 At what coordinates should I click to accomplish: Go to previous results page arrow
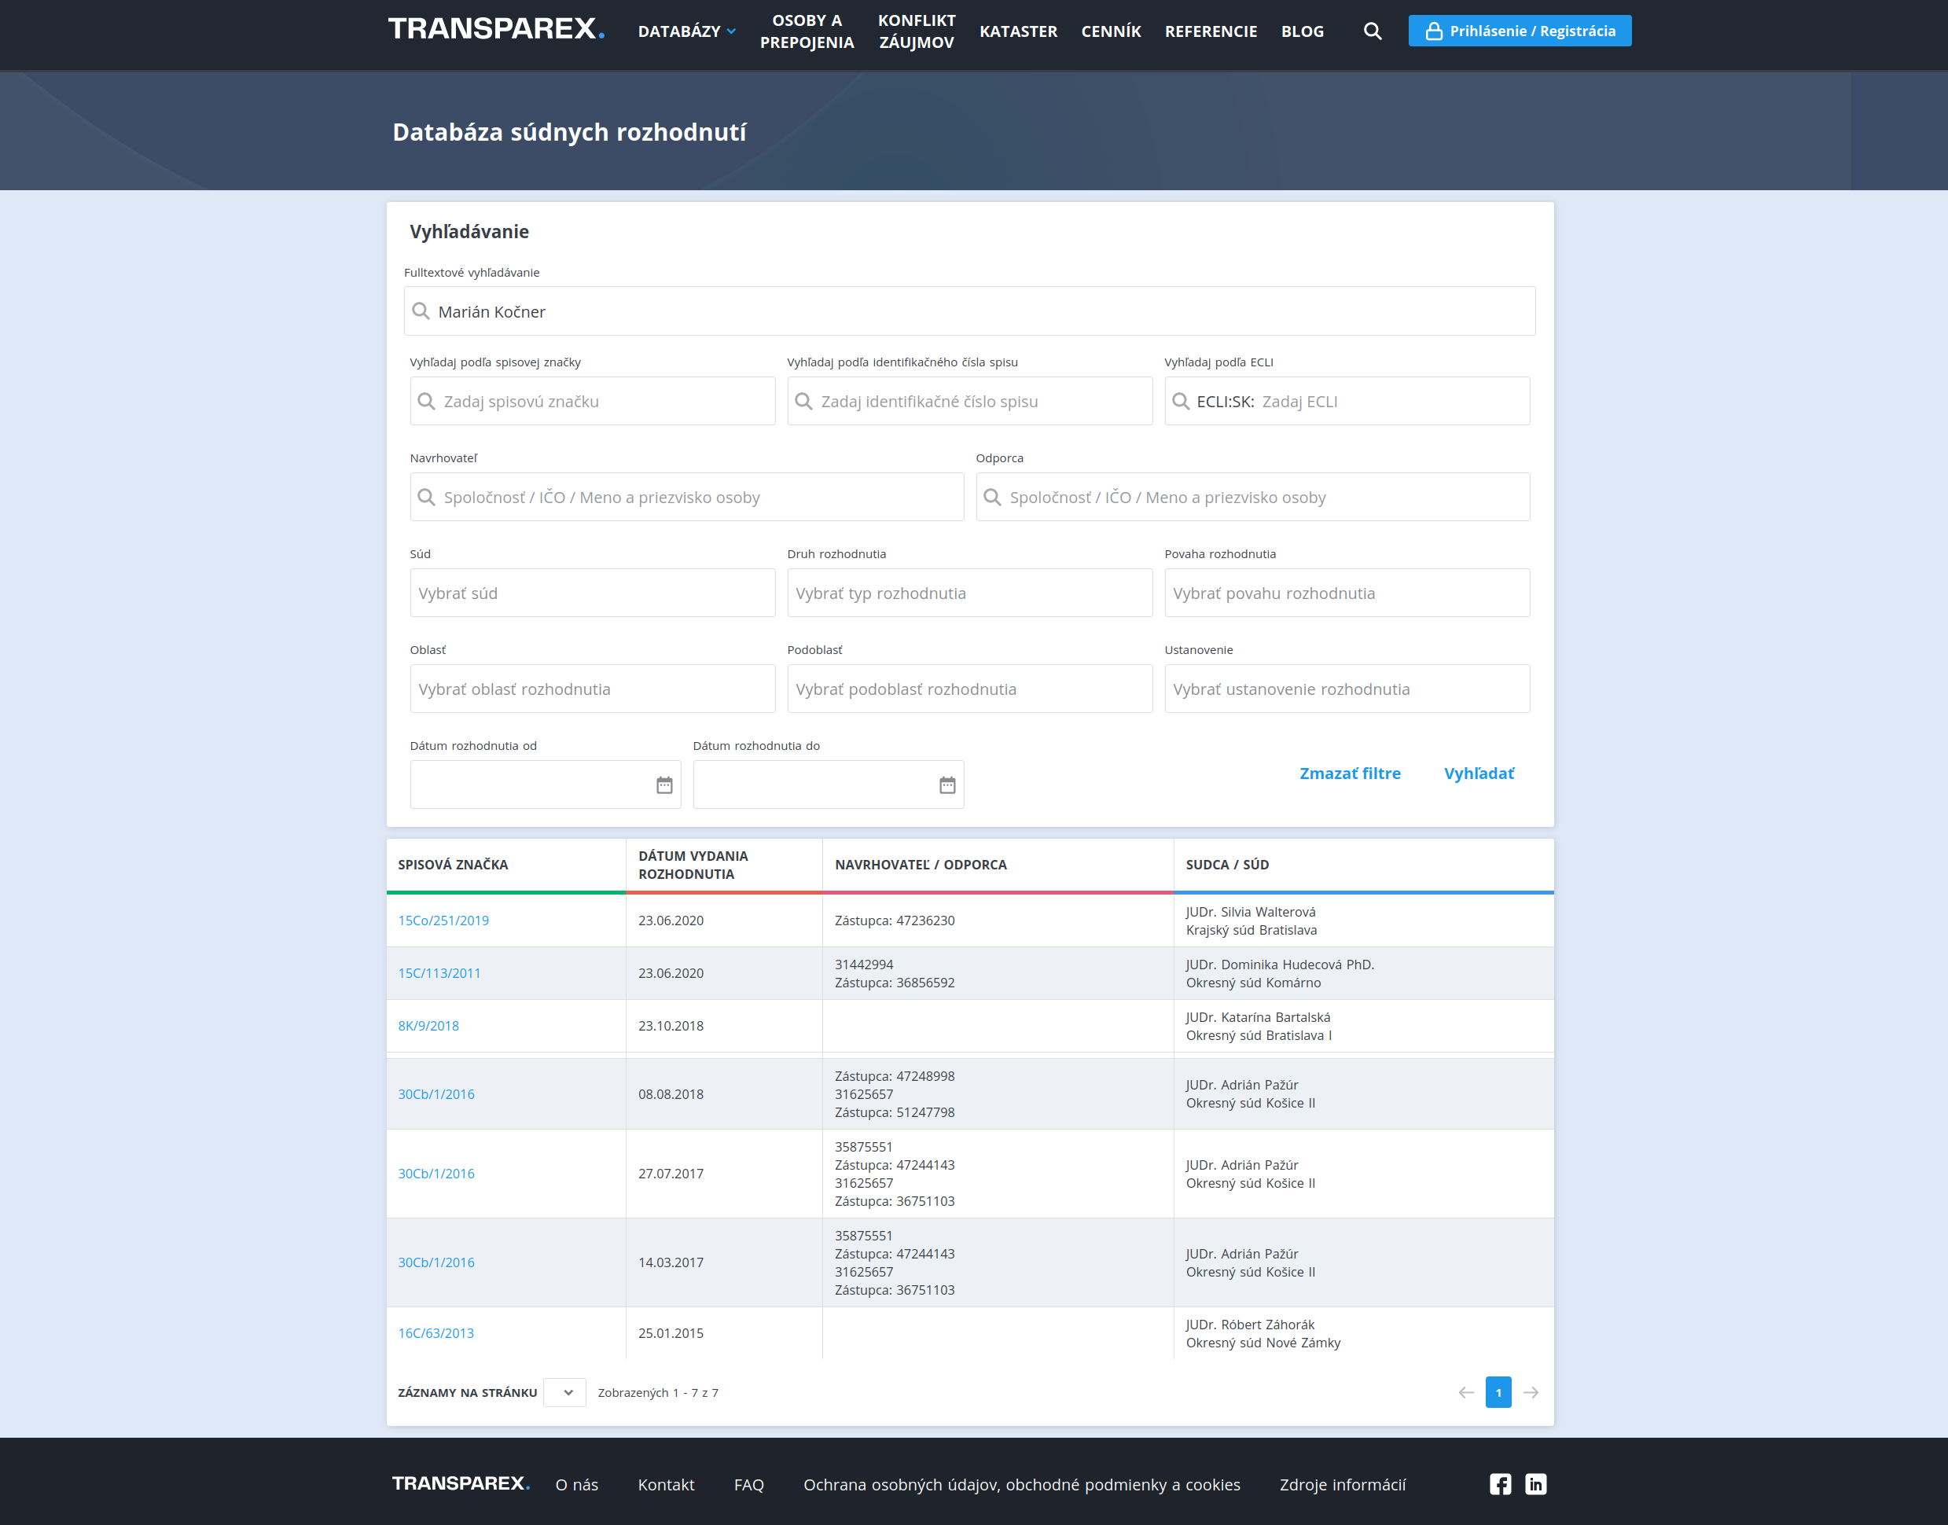(1466, 1393)
